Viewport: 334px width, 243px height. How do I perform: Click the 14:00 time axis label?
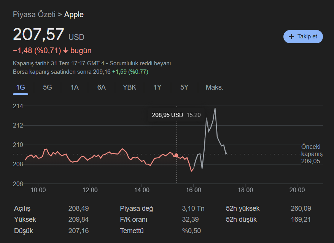tap(142, 190)
